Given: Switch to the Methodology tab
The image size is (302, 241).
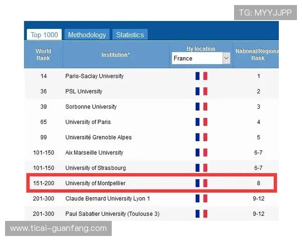Looking at the screenshot, I should [x=87, y=35].
